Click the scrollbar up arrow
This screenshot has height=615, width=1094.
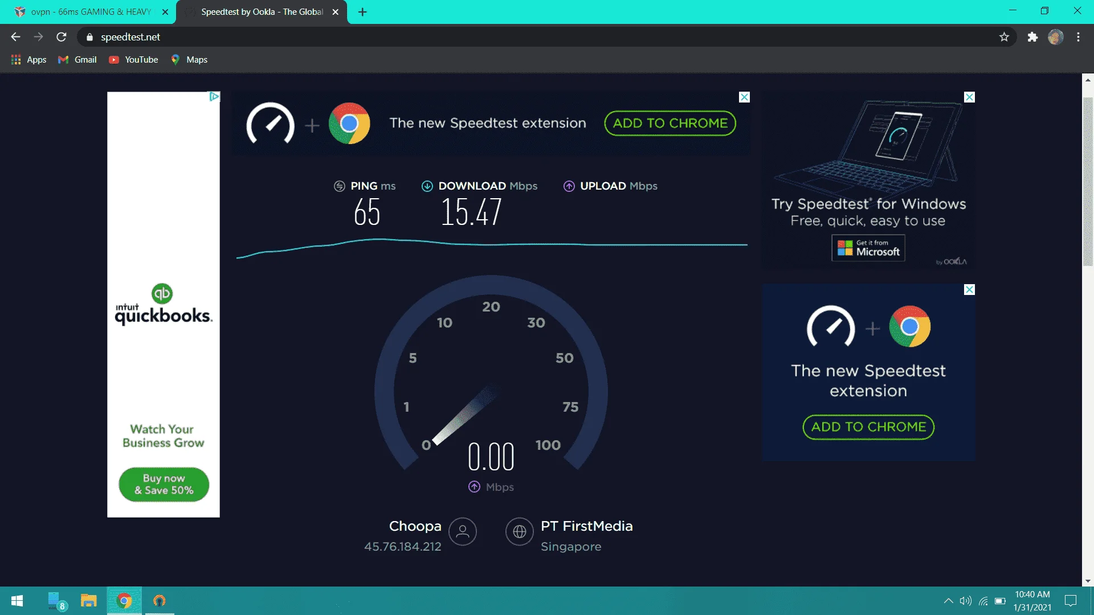[1088, 80]
